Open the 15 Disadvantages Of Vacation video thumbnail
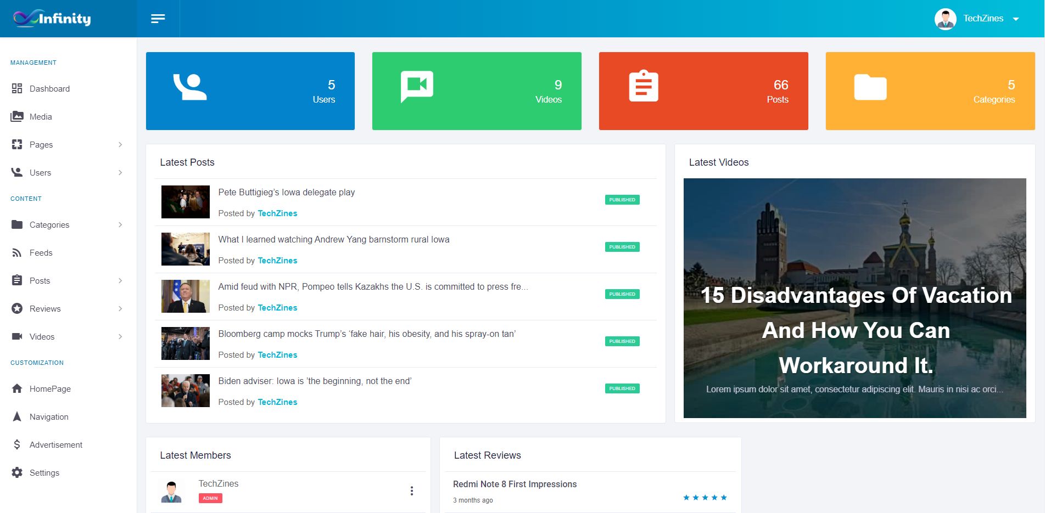The height and width of the screenshot is (513, 1045). (854, 298)
